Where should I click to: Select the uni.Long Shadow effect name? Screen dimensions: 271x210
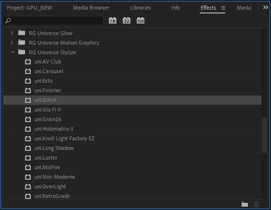[54, 148]
